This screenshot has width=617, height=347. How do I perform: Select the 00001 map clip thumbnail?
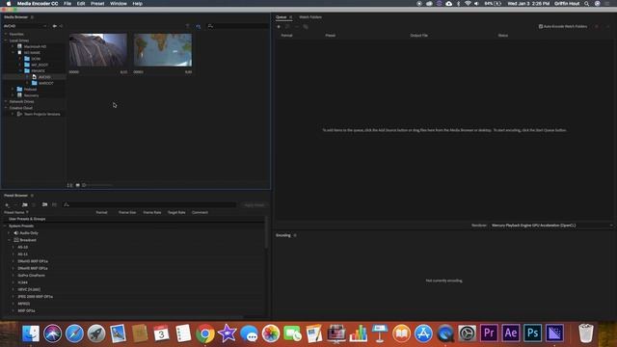(x=163, y=50)
